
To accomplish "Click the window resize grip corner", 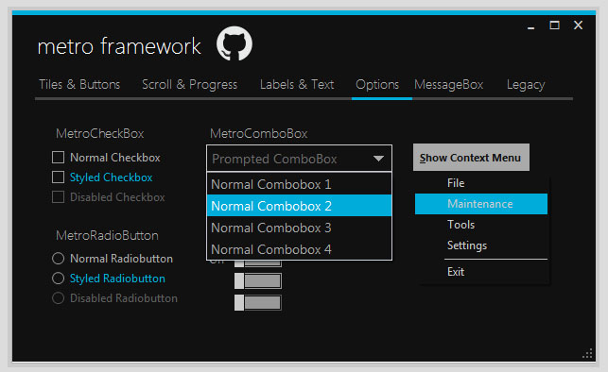I will click(588, 354).
